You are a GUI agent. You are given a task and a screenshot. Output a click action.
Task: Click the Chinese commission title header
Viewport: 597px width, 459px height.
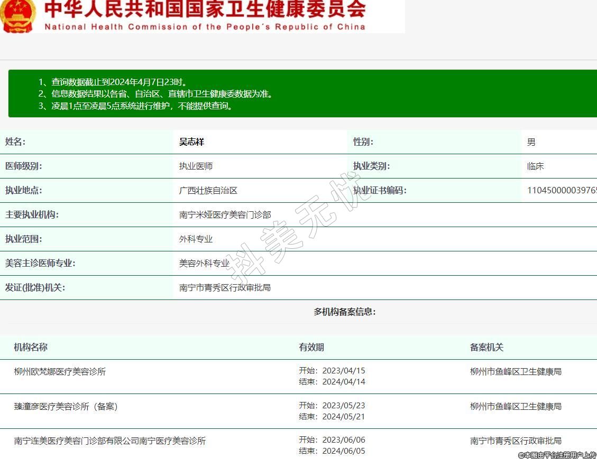[x=205, y=10]
